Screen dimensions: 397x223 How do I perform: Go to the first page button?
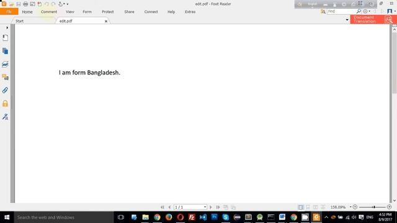point(163,207)
